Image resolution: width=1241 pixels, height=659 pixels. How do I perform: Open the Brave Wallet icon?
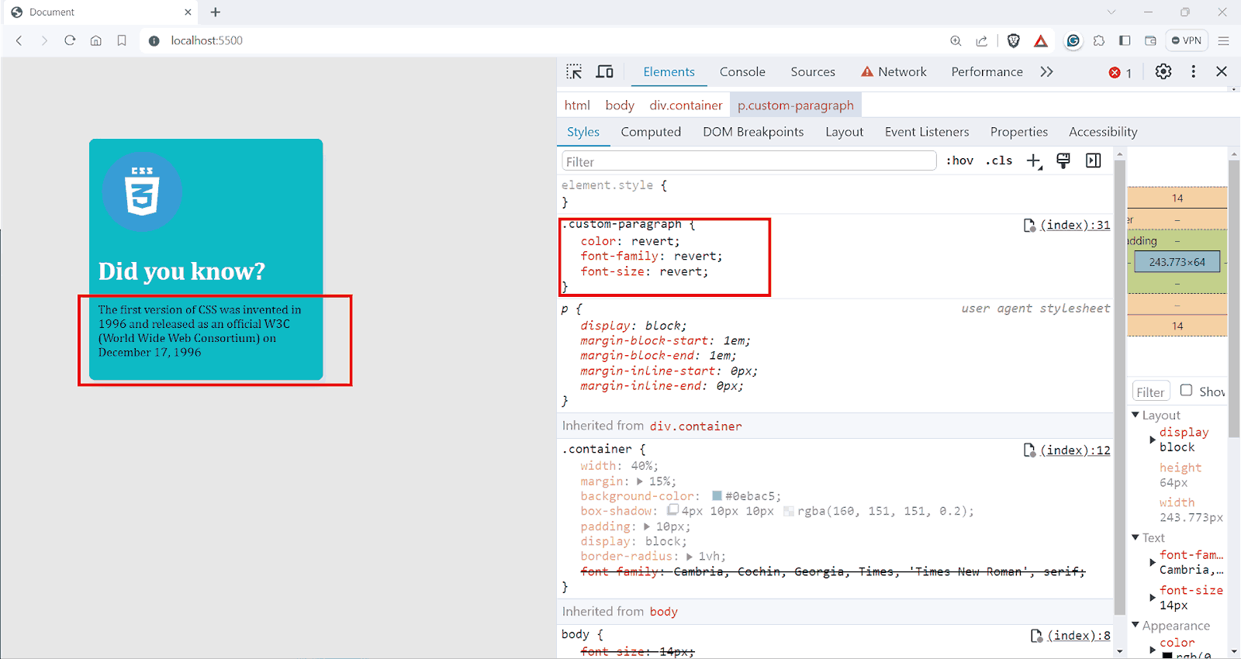(x=1150, y=40)
